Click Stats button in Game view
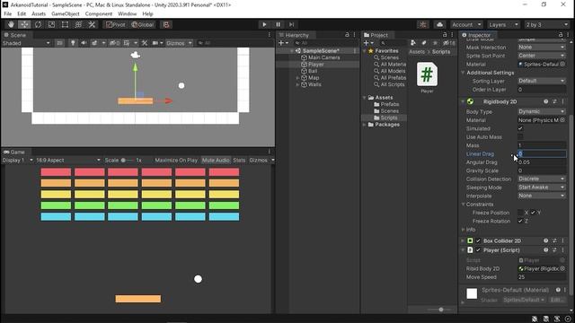 (239, 160)
